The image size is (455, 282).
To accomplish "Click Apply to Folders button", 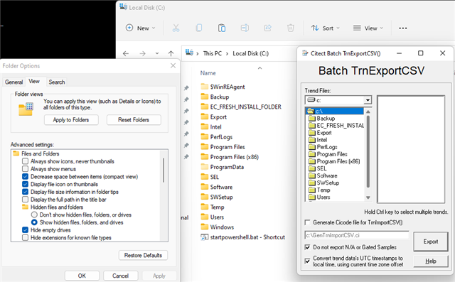I will [x=71, y=120].
